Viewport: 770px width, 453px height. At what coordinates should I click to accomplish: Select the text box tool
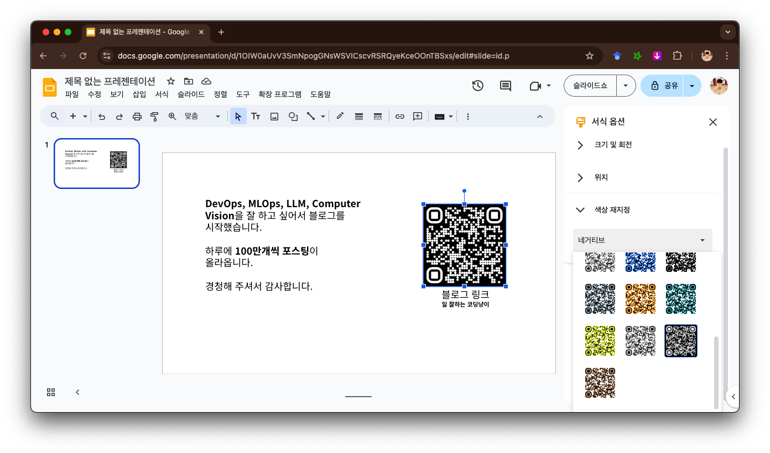pos(256,117)
